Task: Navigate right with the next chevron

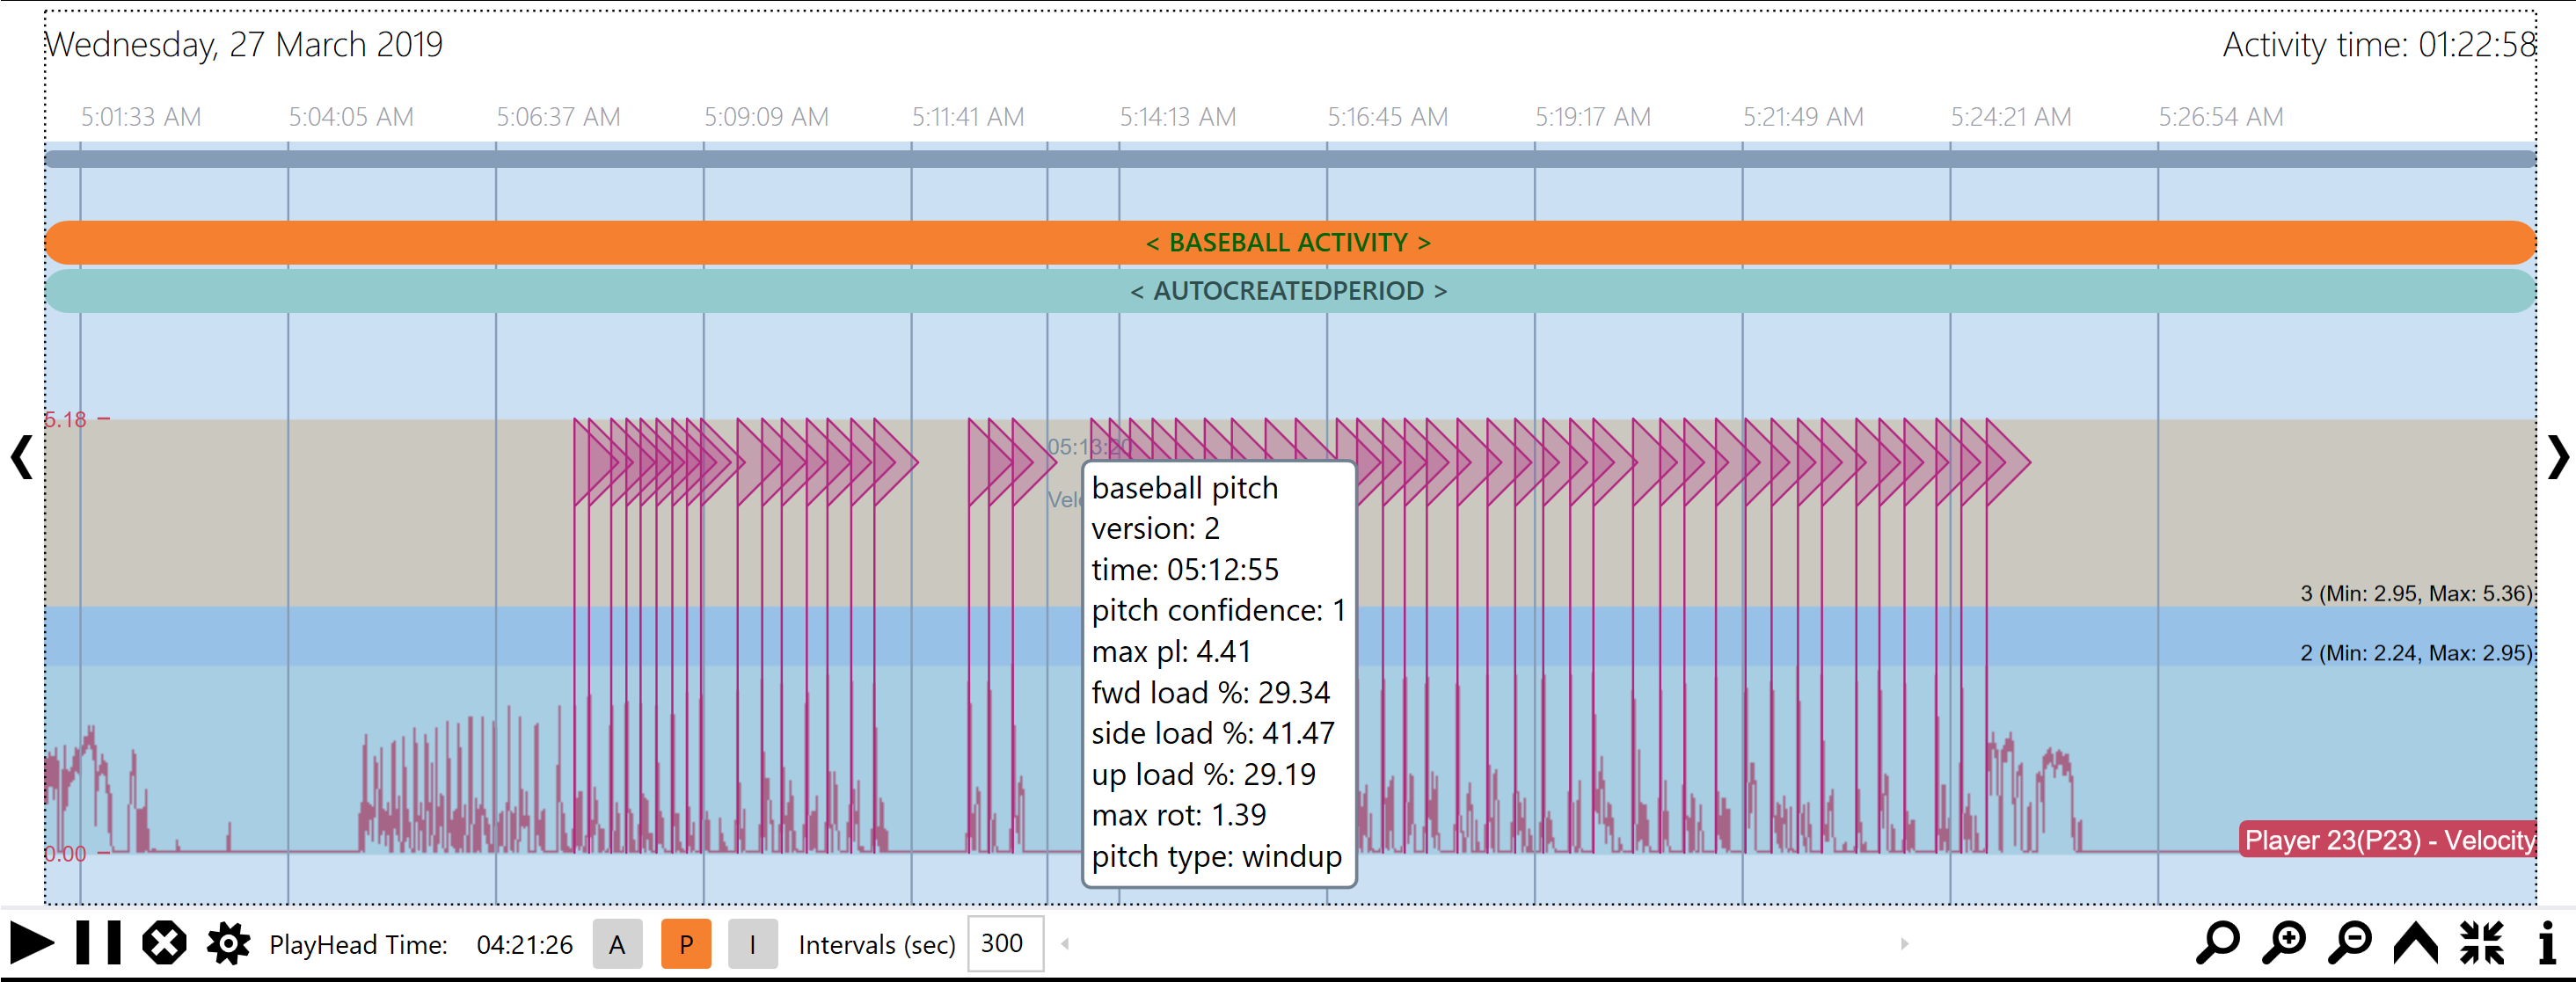Action: 2557,458
